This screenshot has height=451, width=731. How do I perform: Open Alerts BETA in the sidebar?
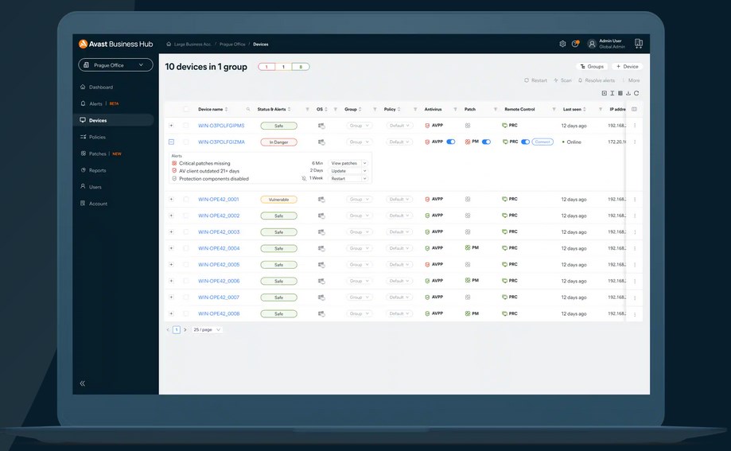tap(99, 103)
